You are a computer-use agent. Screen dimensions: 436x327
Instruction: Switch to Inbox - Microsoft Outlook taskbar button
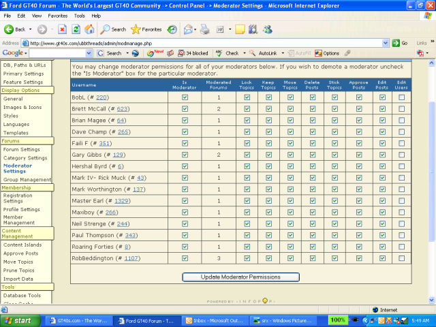click(215, 321)
